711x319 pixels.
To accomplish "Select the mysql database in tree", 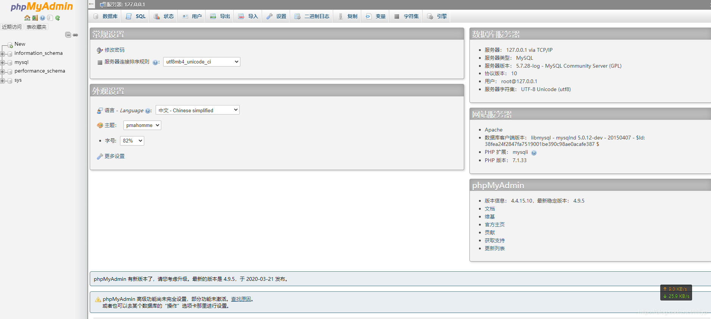I will [x=22, y=62].
